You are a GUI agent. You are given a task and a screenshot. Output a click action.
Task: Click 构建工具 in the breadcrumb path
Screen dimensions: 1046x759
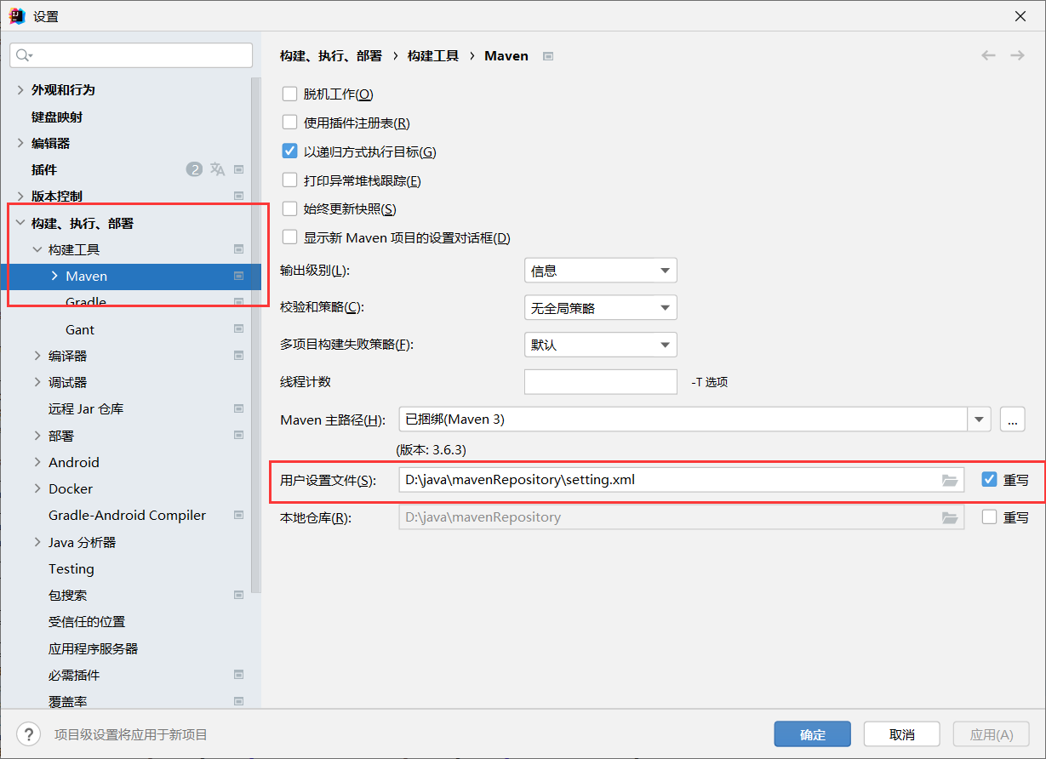point(433,55)
